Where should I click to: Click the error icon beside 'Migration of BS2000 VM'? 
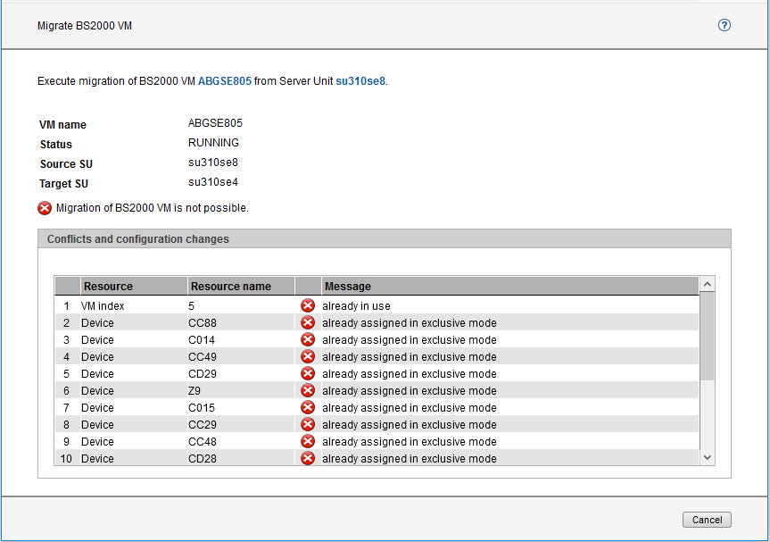tap(45, 208)
